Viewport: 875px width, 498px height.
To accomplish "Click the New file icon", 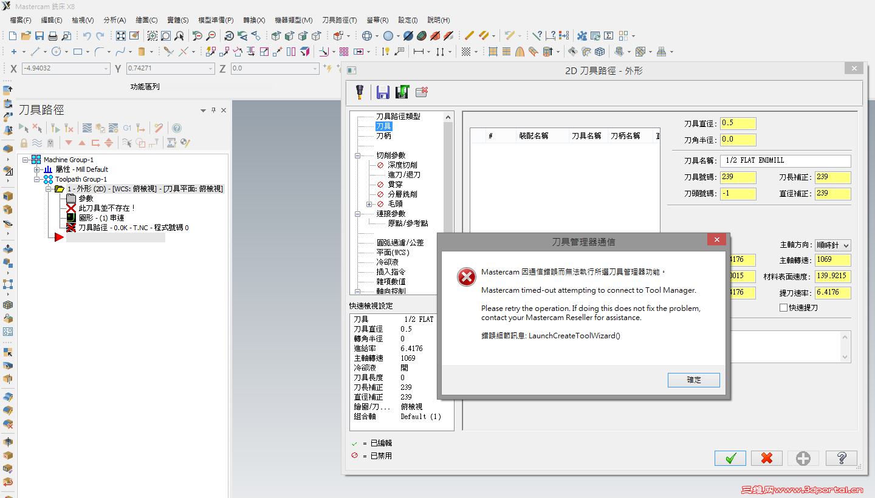I will (13, 36).
